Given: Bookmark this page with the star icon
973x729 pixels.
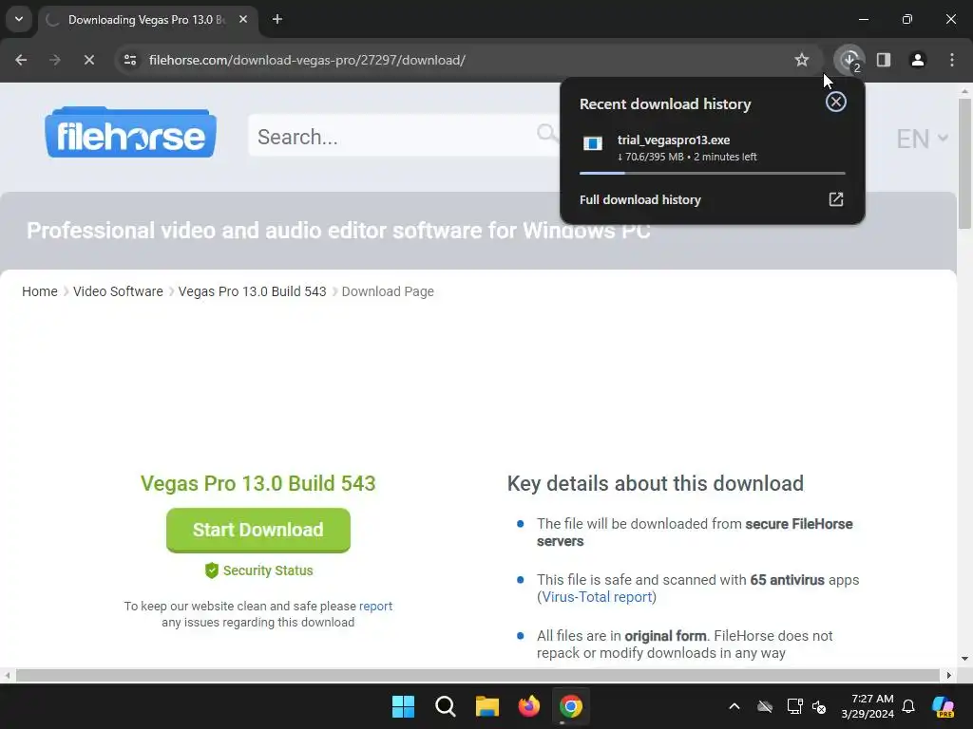Looking at the screenshot, I should tap(802, 60).
